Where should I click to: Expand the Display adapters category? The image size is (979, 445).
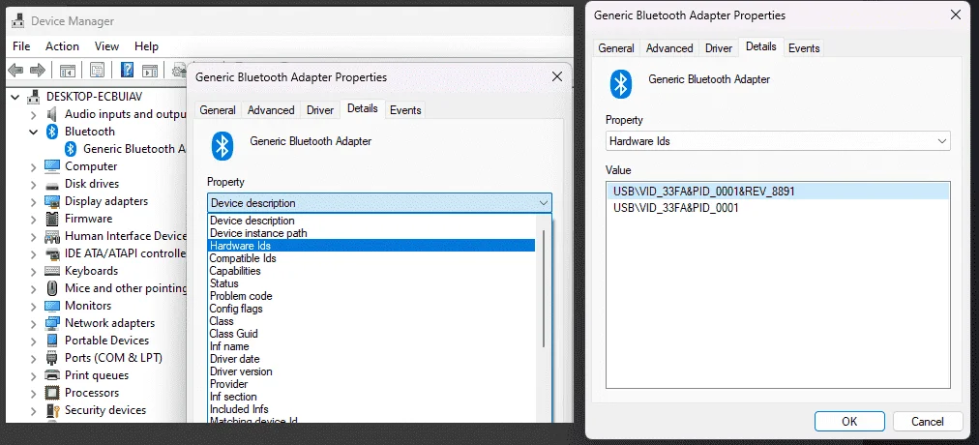33,201
